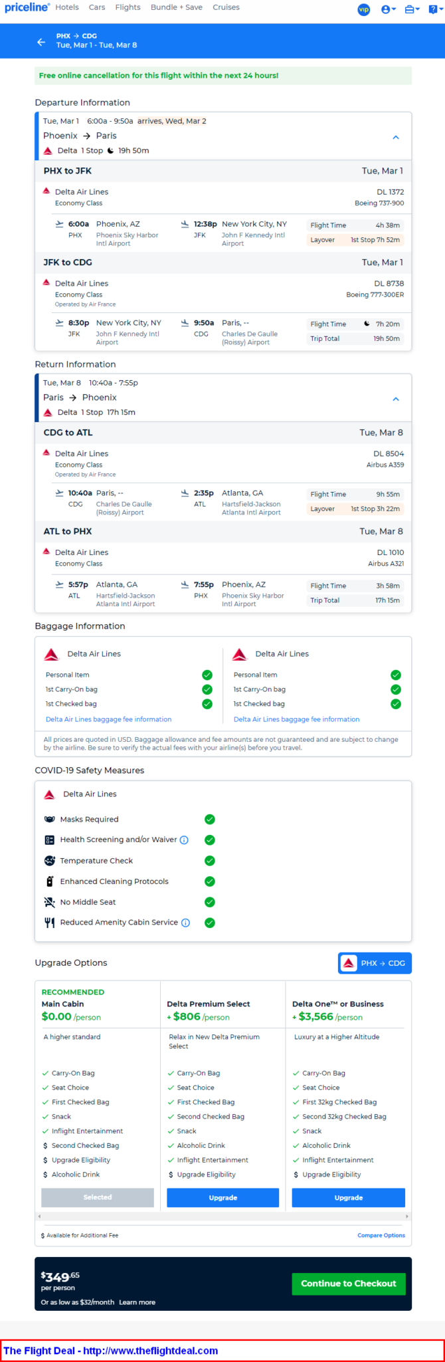Select the PHX → CDG upgrade tab

tap(375, 963)
